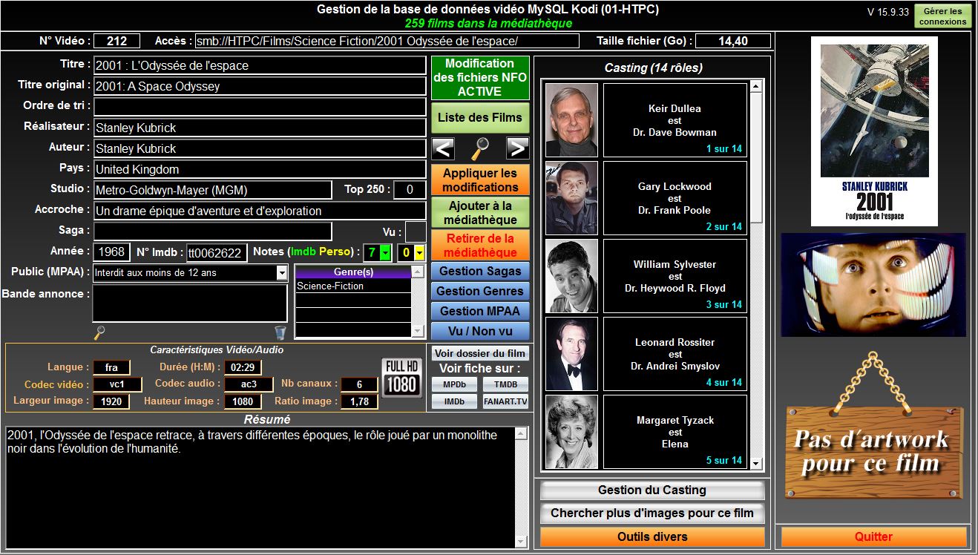Go to the next film arrow
The image size is (978, 555).
tap(518, 148)
